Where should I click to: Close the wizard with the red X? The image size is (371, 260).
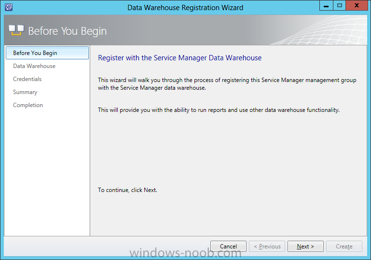click(357, 6)
